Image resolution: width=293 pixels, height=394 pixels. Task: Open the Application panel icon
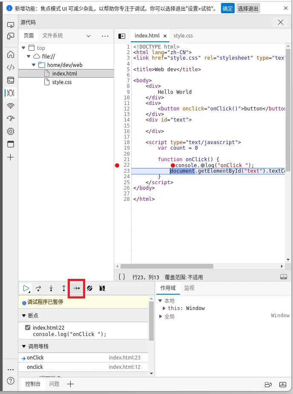[11, 144]
